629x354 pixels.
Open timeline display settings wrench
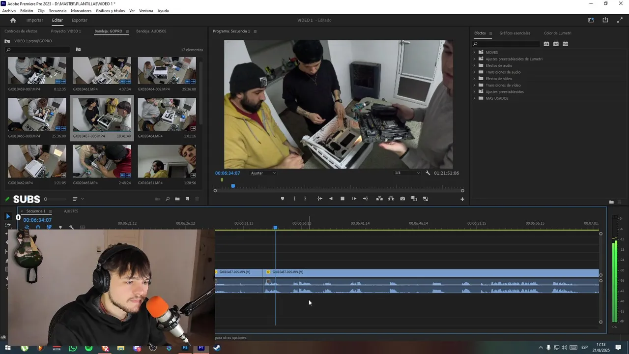coord(71,227)
